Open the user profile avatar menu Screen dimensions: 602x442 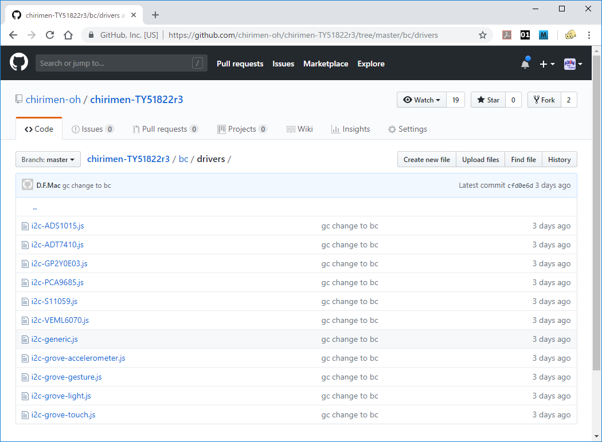(x=573, y=64)
